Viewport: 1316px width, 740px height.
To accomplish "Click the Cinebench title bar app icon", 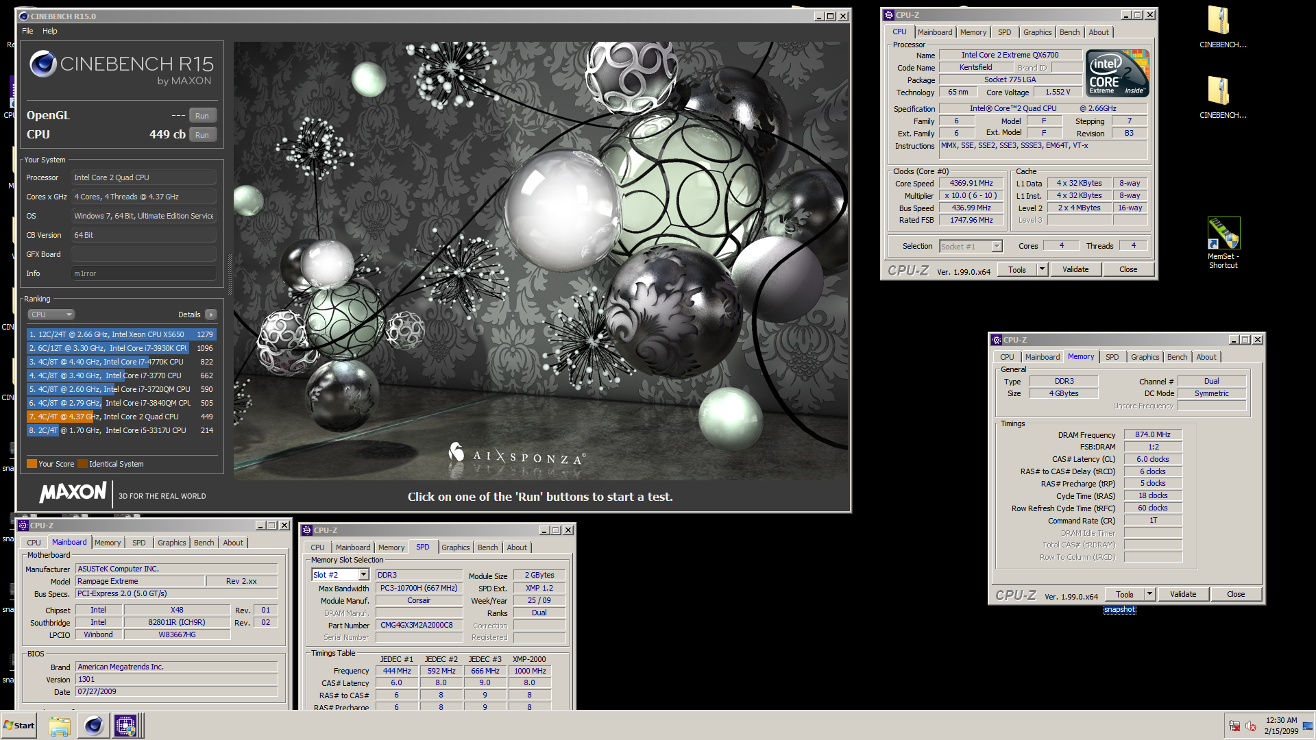I will [24, 16].
